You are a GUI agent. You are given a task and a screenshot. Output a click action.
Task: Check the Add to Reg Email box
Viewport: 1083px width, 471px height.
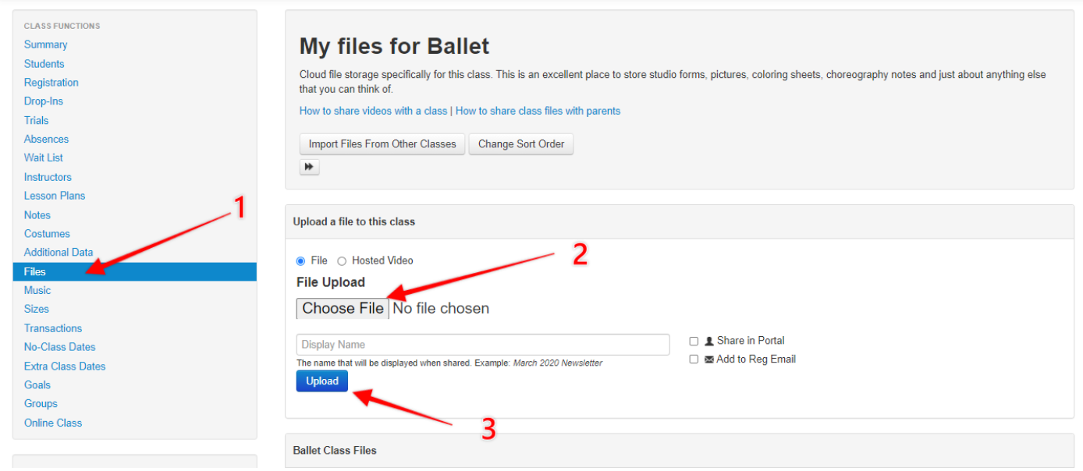694,359
